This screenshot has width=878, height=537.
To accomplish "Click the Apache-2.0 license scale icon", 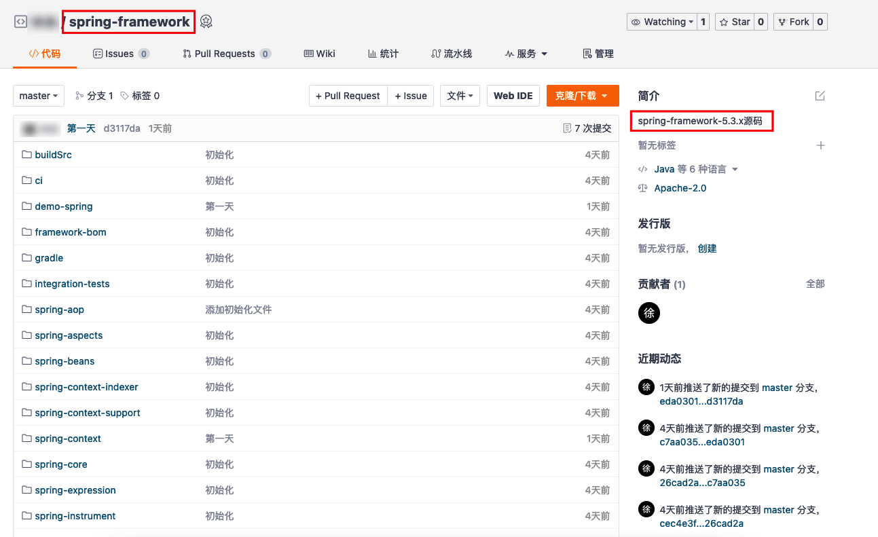I will [x=643, y=188].
